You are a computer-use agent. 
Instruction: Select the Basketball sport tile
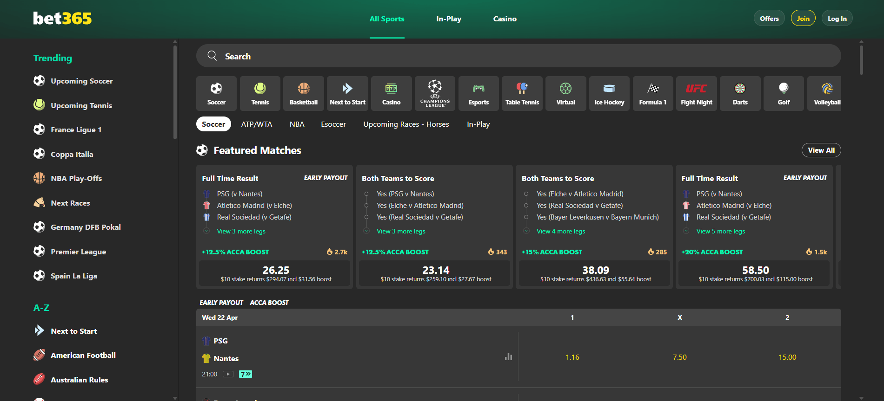coord(303,93)
